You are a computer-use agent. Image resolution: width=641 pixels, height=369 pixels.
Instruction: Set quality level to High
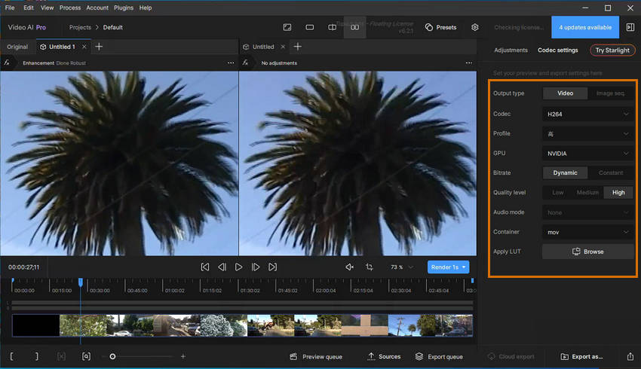[618, 192]
